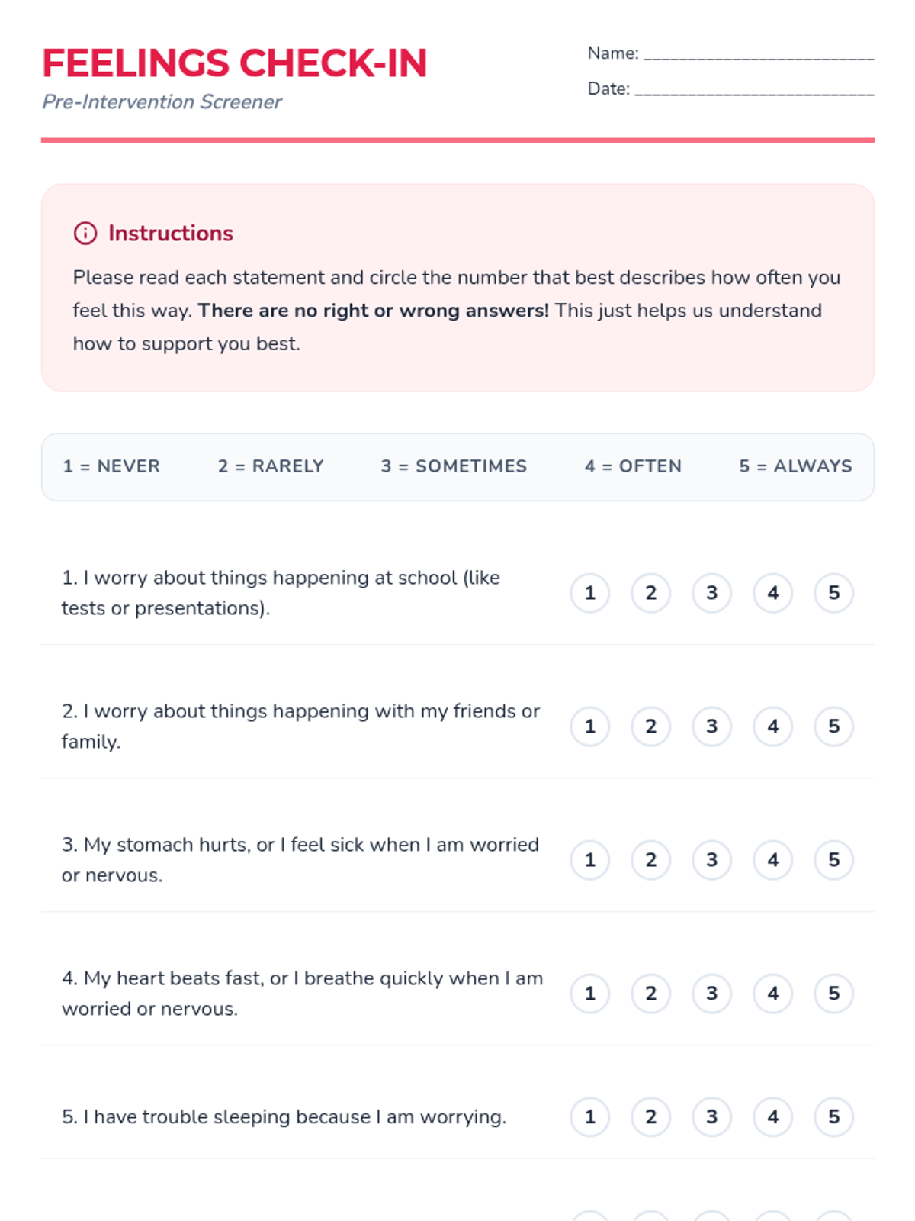Select 1 for school worry question

click(x=589, y=593)
